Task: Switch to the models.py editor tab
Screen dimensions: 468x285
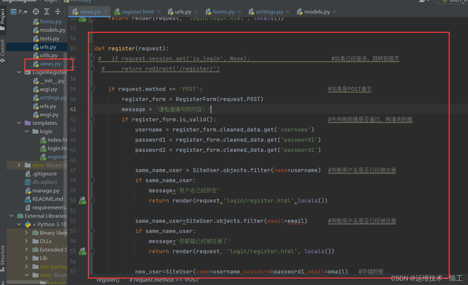Action: [317, 12]
